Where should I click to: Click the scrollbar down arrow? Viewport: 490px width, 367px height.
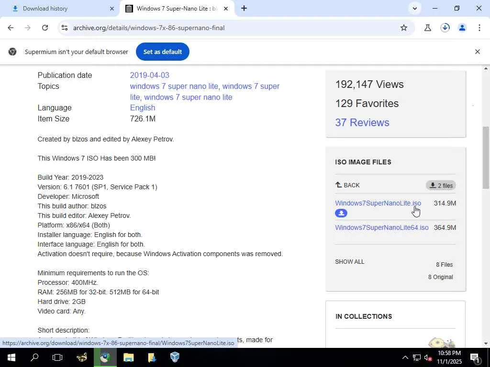(486, 344)
